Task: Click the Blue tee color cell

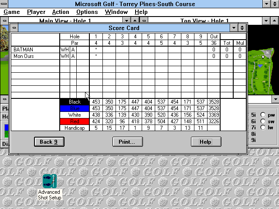Action: tap(75, 108)
